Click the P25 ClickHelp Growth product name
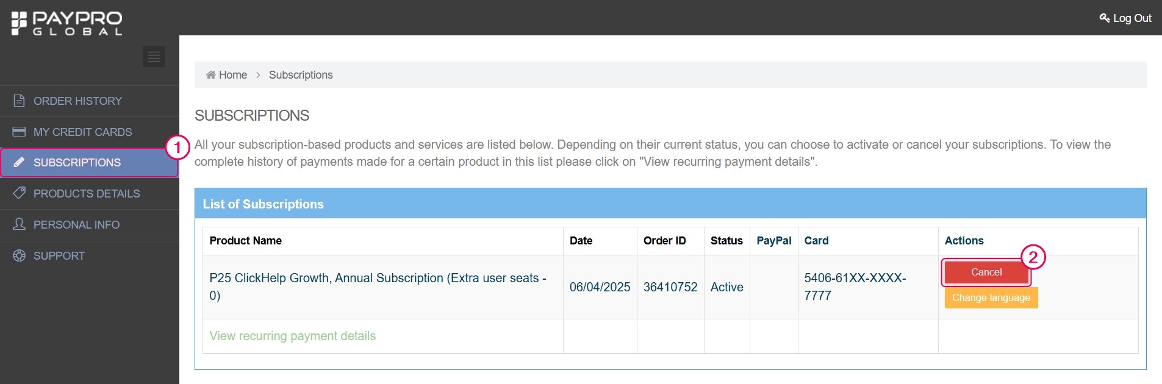This screenshot has height=384, width=1162. [378, 286]
